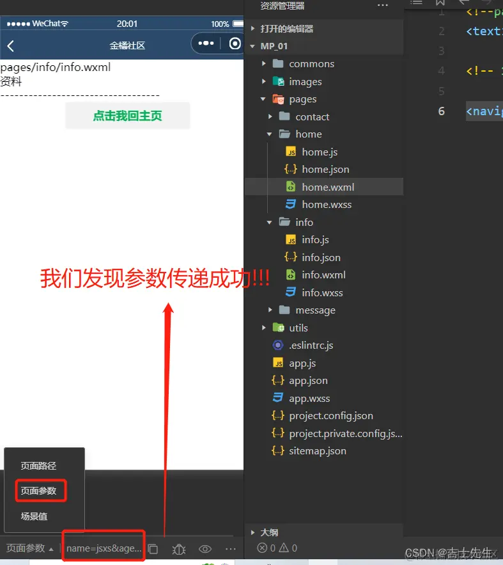The height and width of the screenshot is (565, 503).
Task: Click the editor list-lines icon at top
Action: [416, 3]
